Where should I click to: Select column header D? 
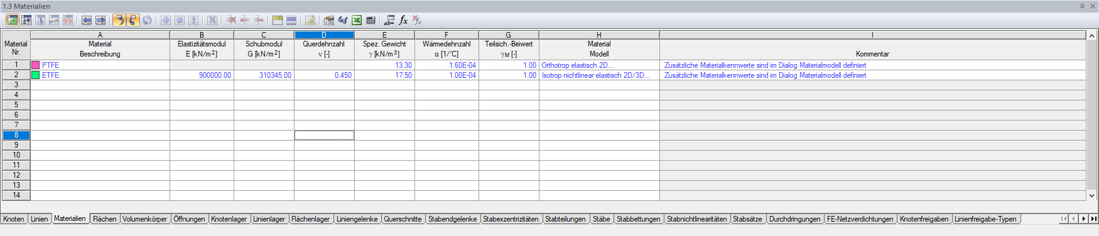(x=325, y=35)
